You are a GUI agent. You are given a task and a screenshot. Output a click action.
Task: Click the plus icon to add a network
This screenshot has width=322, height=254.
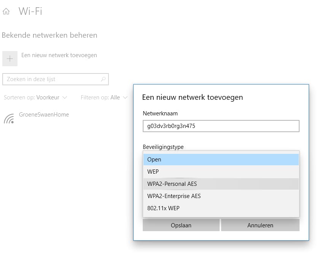(10, 59)
